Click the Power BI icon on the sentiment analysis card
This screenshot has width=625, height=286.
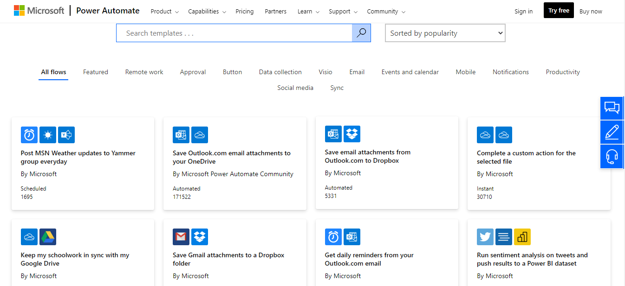coord(522,236)
